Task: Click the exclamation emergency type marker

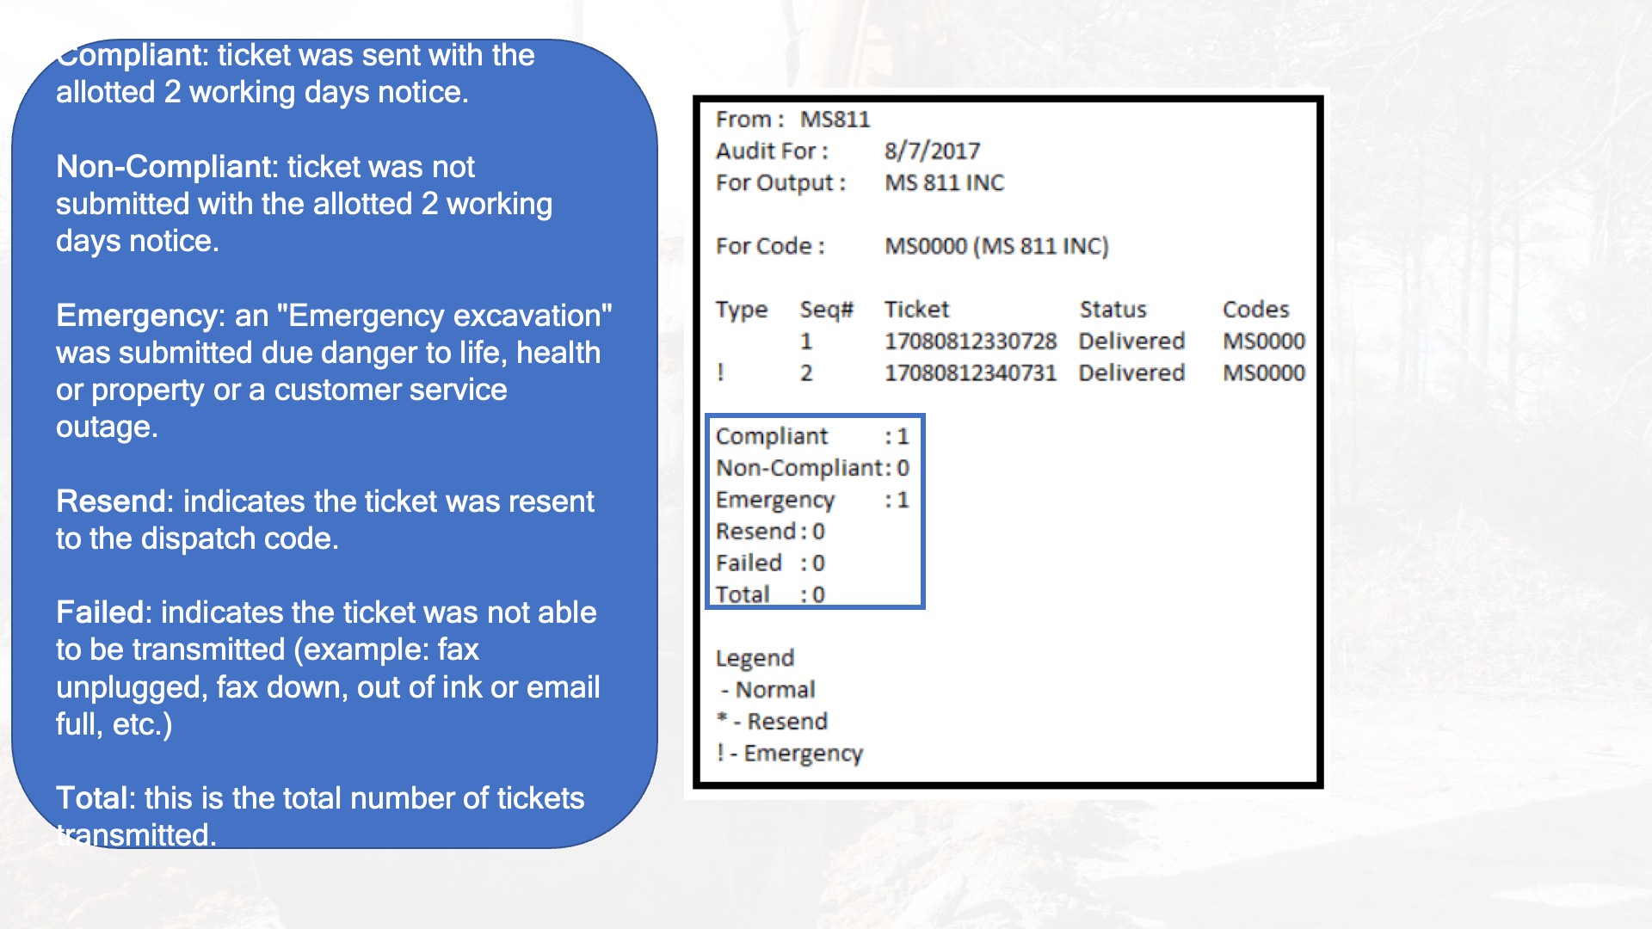Action: tap(721, 373)
